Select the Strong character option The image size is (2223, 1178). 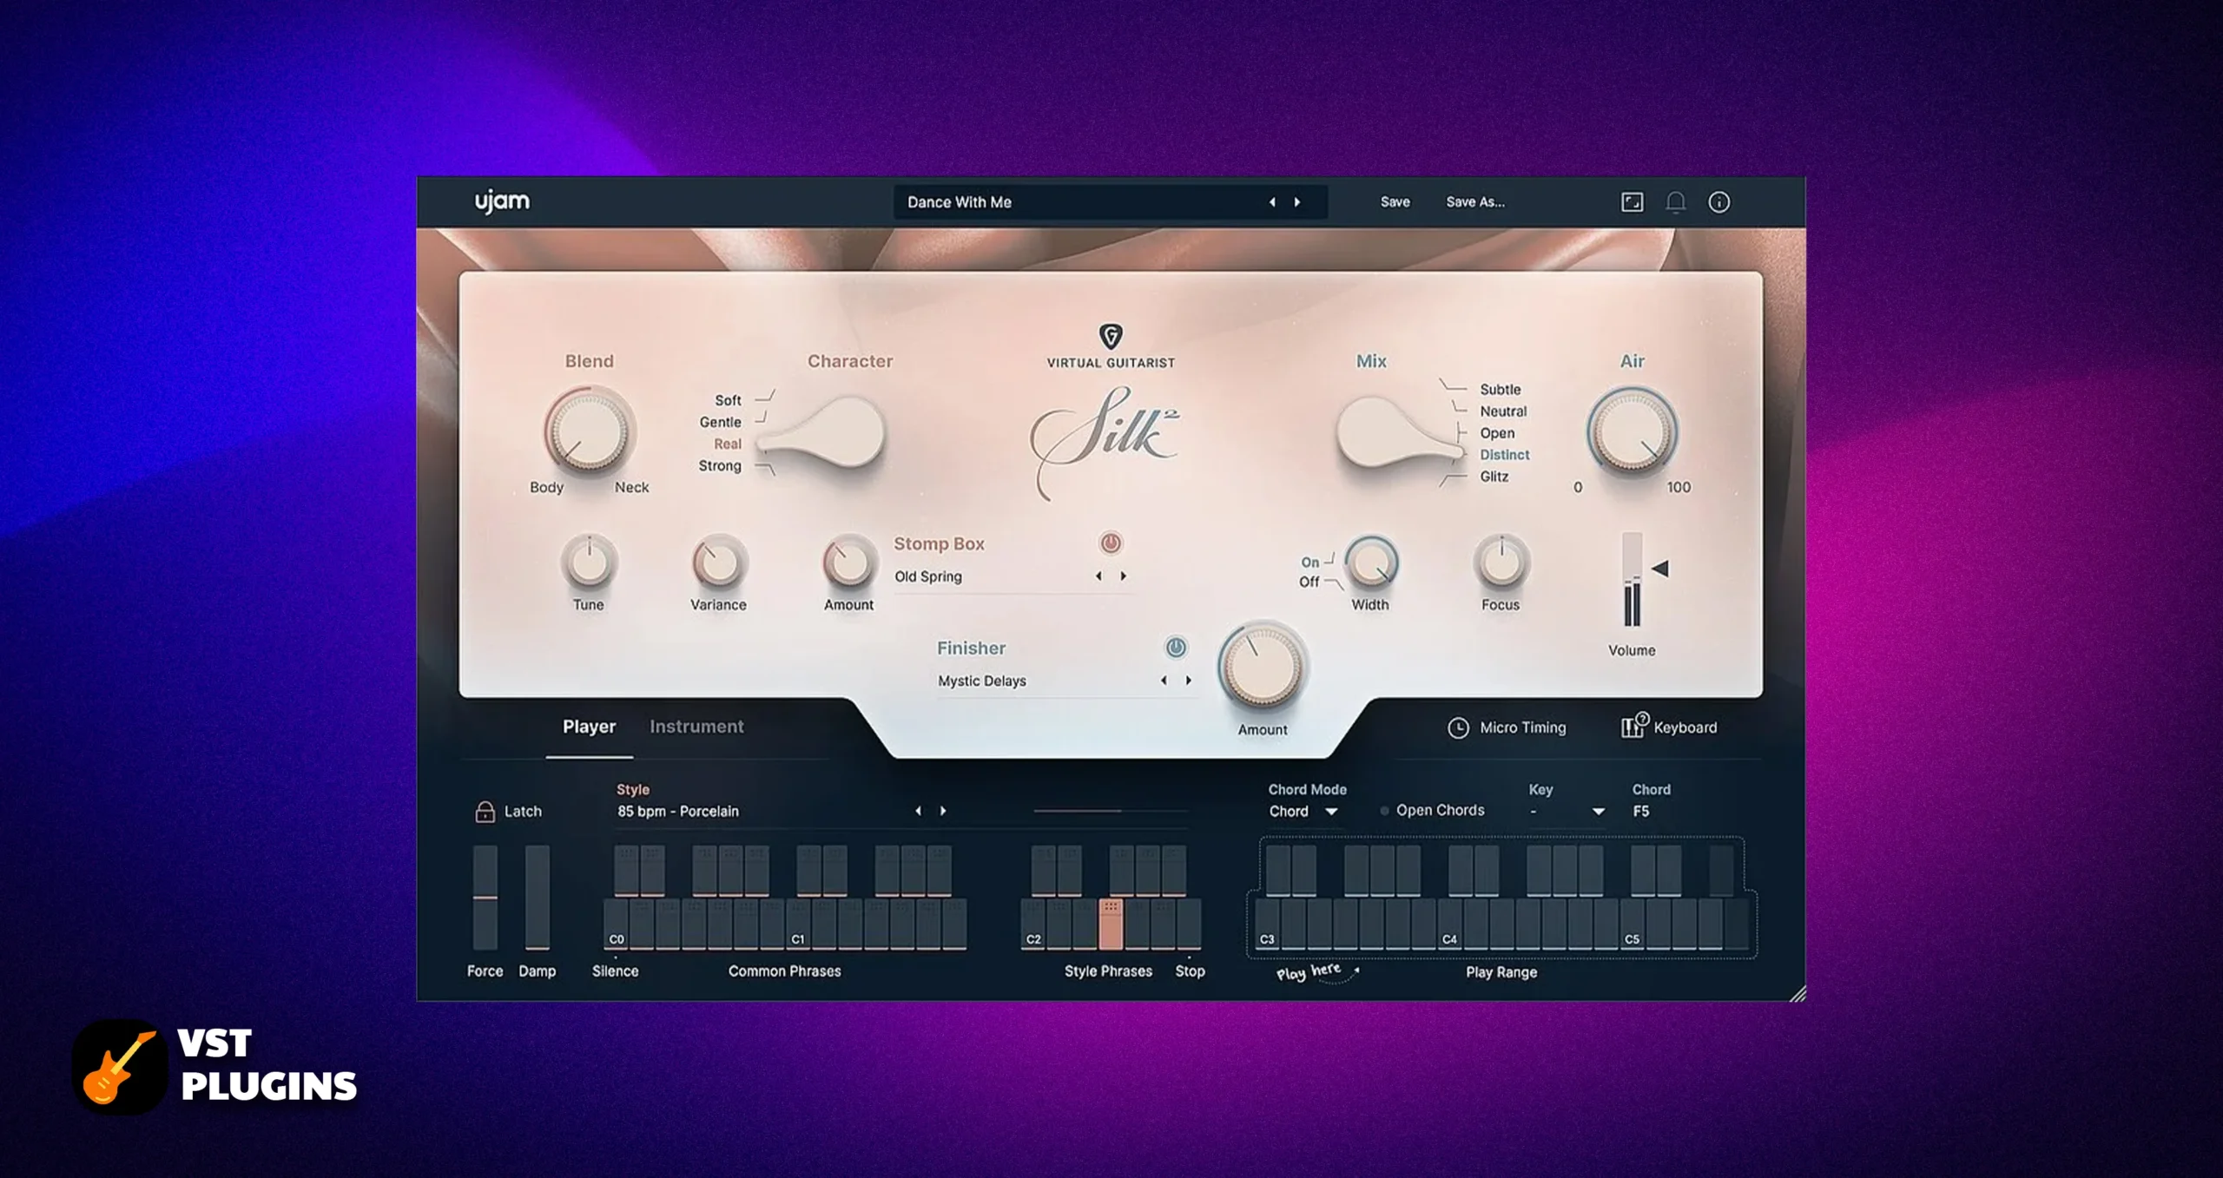pyautogui.click(x=719, y=465)
